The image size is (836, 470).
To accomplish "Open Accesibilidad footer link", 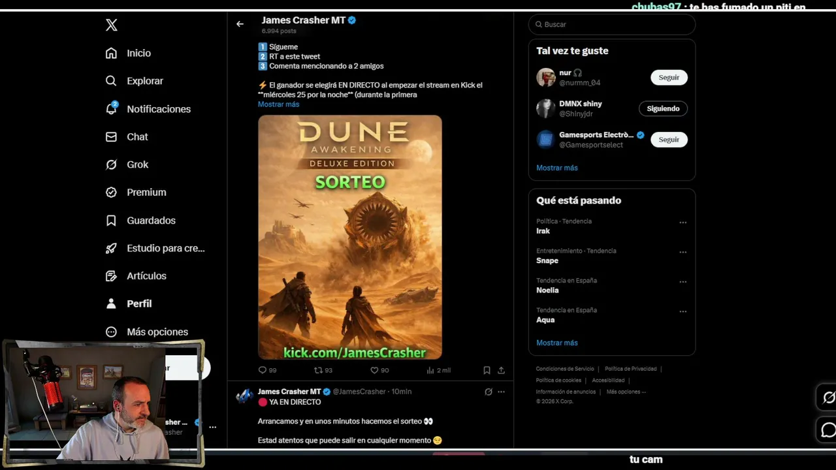I will 608,381.
